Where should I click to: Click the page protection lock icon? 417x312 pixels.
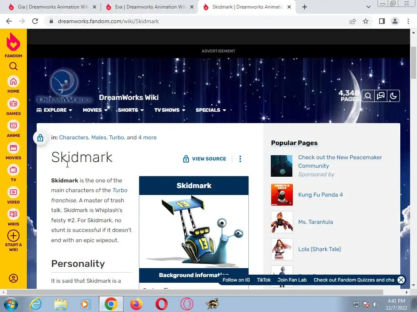coord(40,138)
